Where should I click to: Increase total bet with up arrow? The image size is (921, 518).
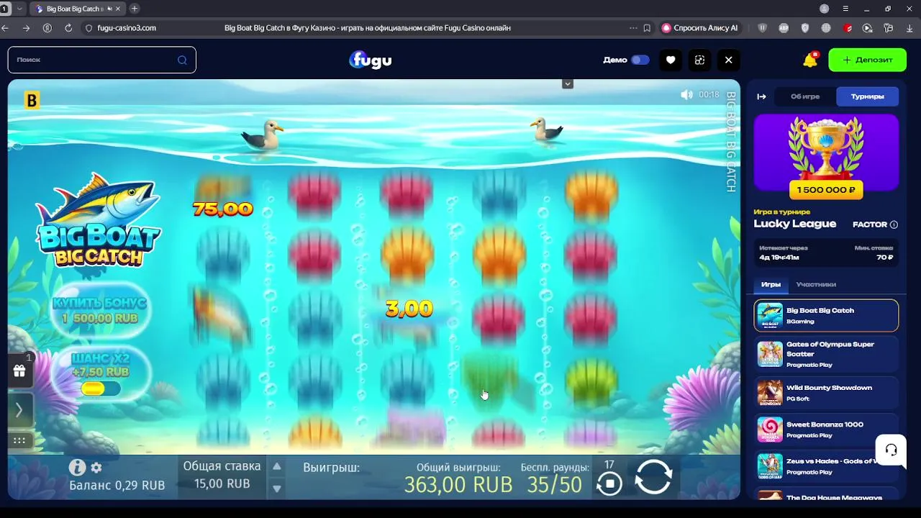tap(276, 466)
